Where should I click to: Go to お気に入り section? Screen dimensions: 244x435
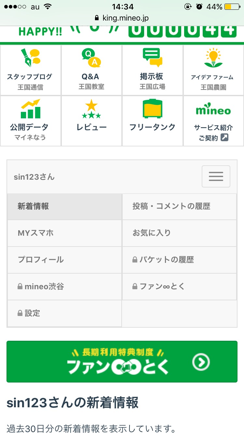(179, 233)
